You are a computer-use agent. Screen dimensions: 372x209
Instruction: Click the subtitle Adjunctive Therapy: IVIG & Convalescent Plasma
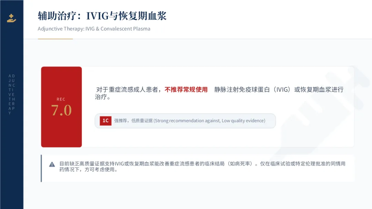tap(94, 29)
